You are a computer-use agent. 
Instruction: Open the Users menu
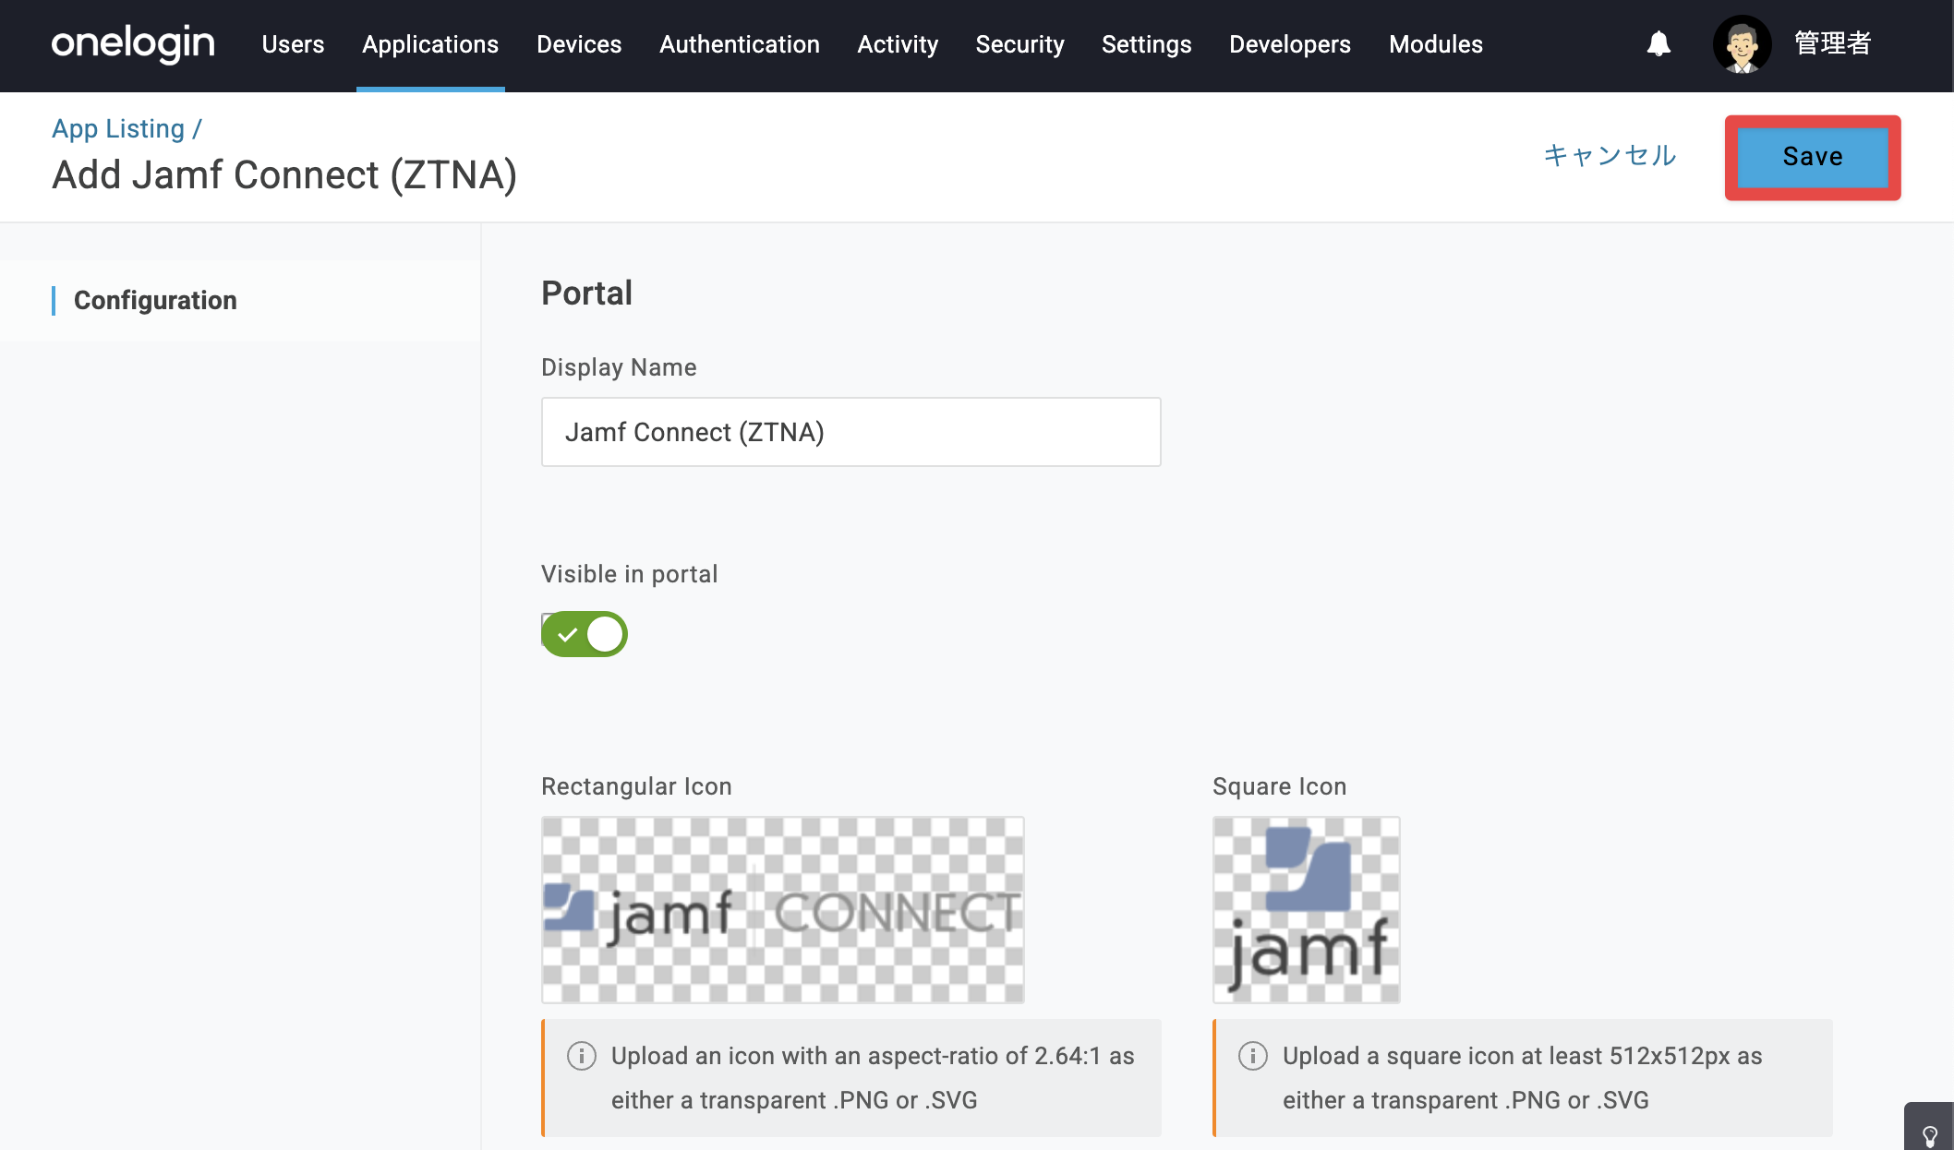click(293, 44)
